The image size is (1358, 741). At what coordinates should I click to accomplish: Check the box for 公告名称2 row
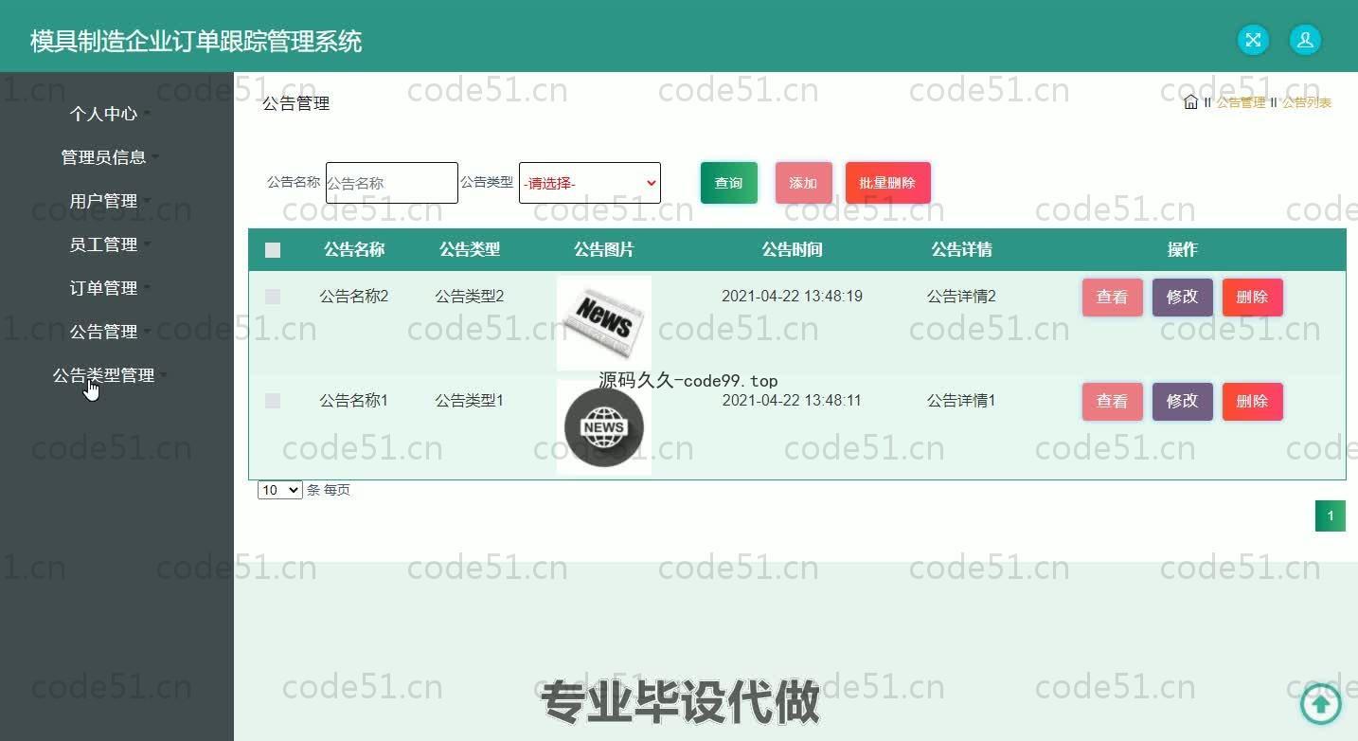pos(273,297)
